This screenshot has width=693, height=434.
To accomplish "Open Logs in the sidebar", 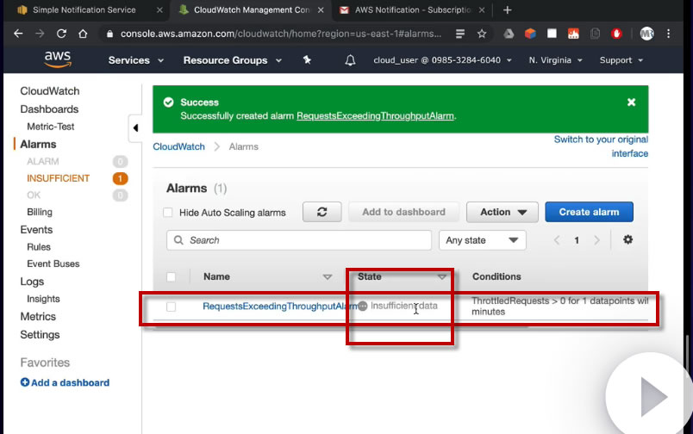I will 32,282.
